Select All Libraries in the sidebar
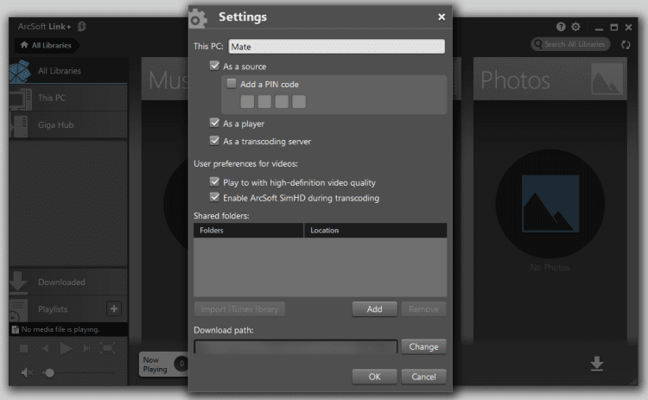Image resolution: width=648 pixels, height=400 pixels. point(68,71)
